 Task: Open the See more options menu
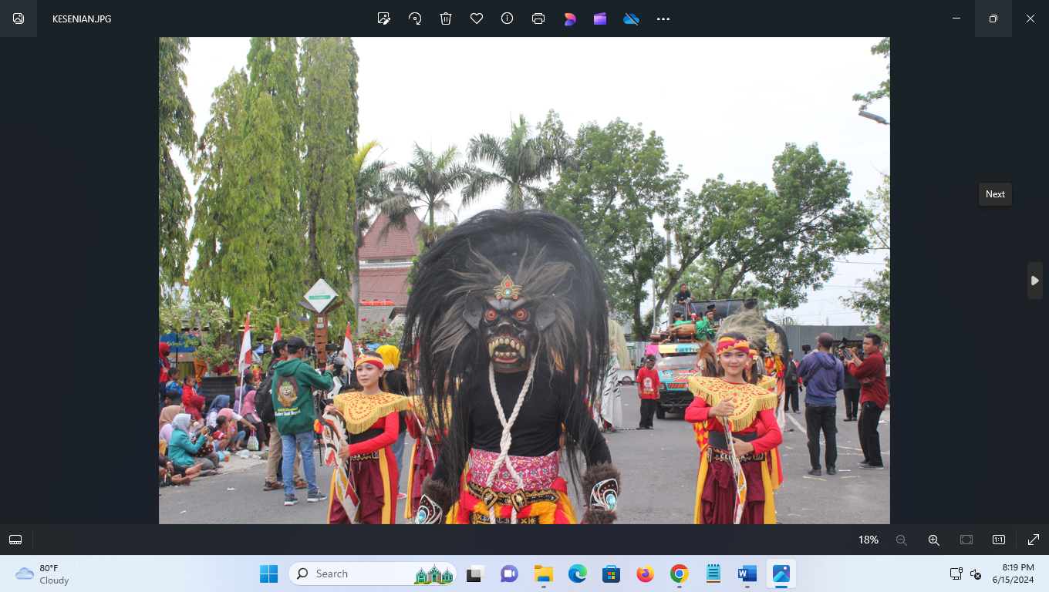[663, 18]
